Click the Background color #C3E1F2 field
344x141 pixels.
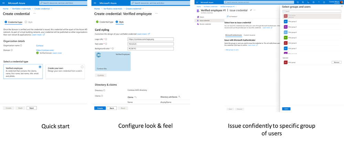coord(150,48)
